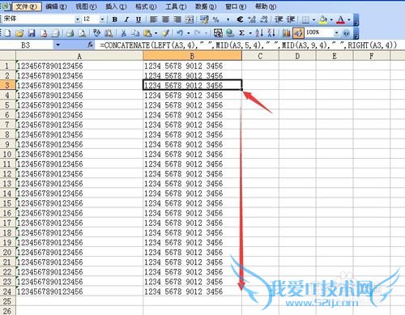The image size is (405, 315).
Task: Apply borders to the cell
Action: click(x=305, y=19)
